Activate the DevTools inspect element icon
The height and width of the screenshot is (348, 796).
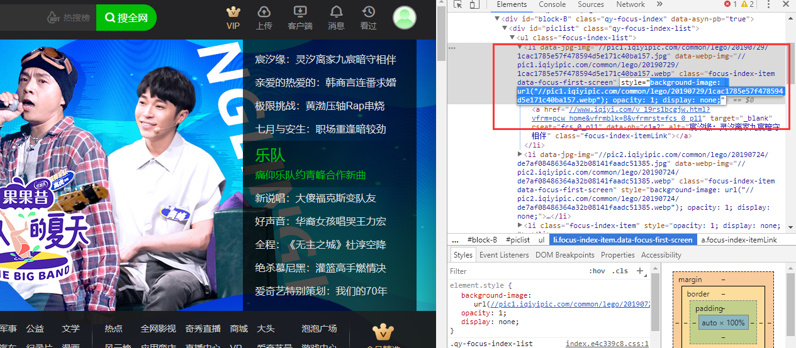click(x=458, y=4)
